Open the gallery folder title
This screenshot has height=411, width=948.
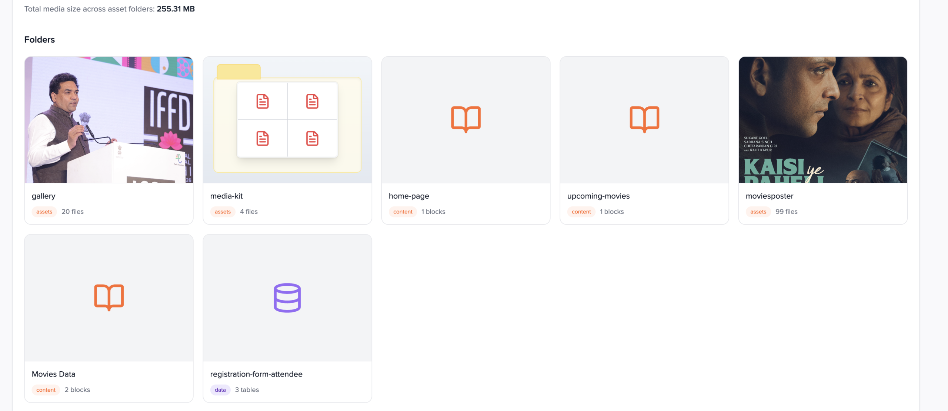[43, 196]
